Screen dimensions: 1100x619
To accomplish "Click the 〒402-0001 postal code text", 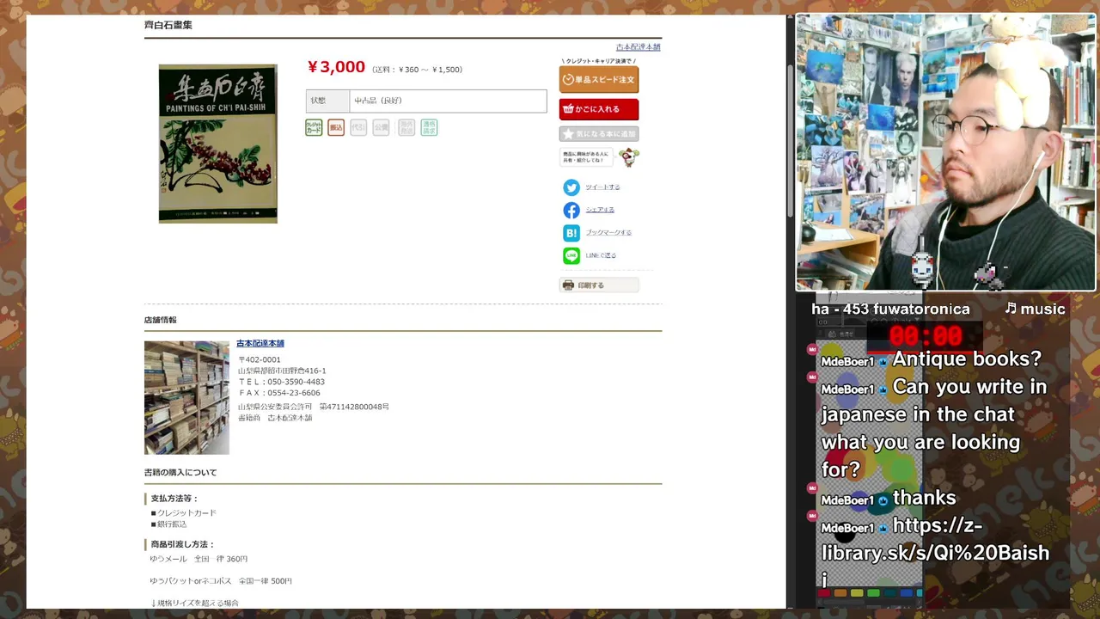I will (x=260, y=360).
